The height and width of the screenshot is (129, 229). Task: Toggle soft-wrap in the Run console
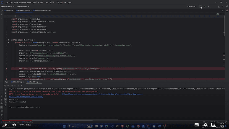pyautogui.click(x=6, y=96)
